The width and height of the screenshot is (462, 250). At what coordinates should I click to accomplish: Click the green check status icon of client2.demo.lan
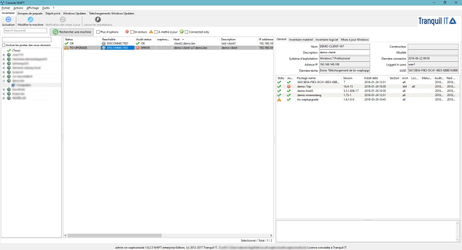pos(66,43)
